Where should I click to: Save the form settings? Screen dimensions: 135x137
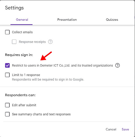[125, 129]
